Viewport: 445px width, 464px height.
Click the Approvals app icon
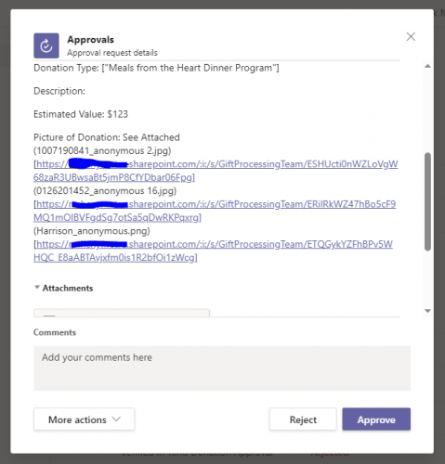[x=46, y=45]
